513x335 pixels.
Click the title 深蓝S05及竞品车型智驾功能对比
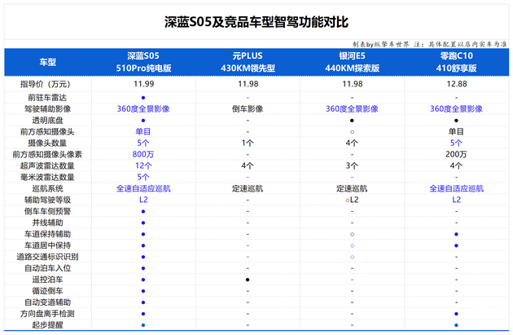256,21
